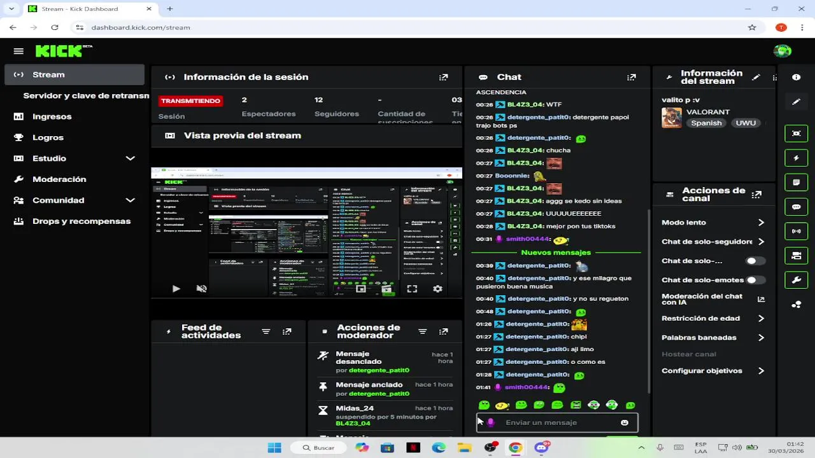Toggle the broadcast signal icon in the right sidebar
Image resolution: width=815 pixels, height=458 pixels.
(x=797, y=231)
